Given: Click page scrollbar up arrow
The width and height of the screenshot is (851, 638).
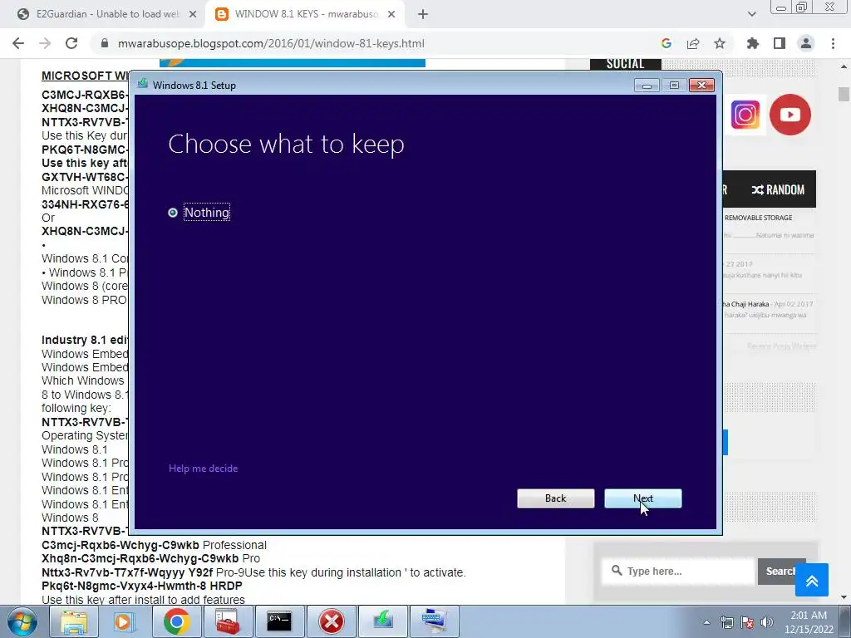Looking at the screenshot, I should click(844, 66).
